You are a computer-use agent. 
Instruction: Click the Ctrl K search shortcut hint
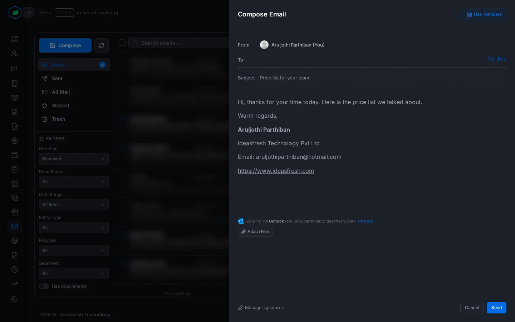[64, 13]
